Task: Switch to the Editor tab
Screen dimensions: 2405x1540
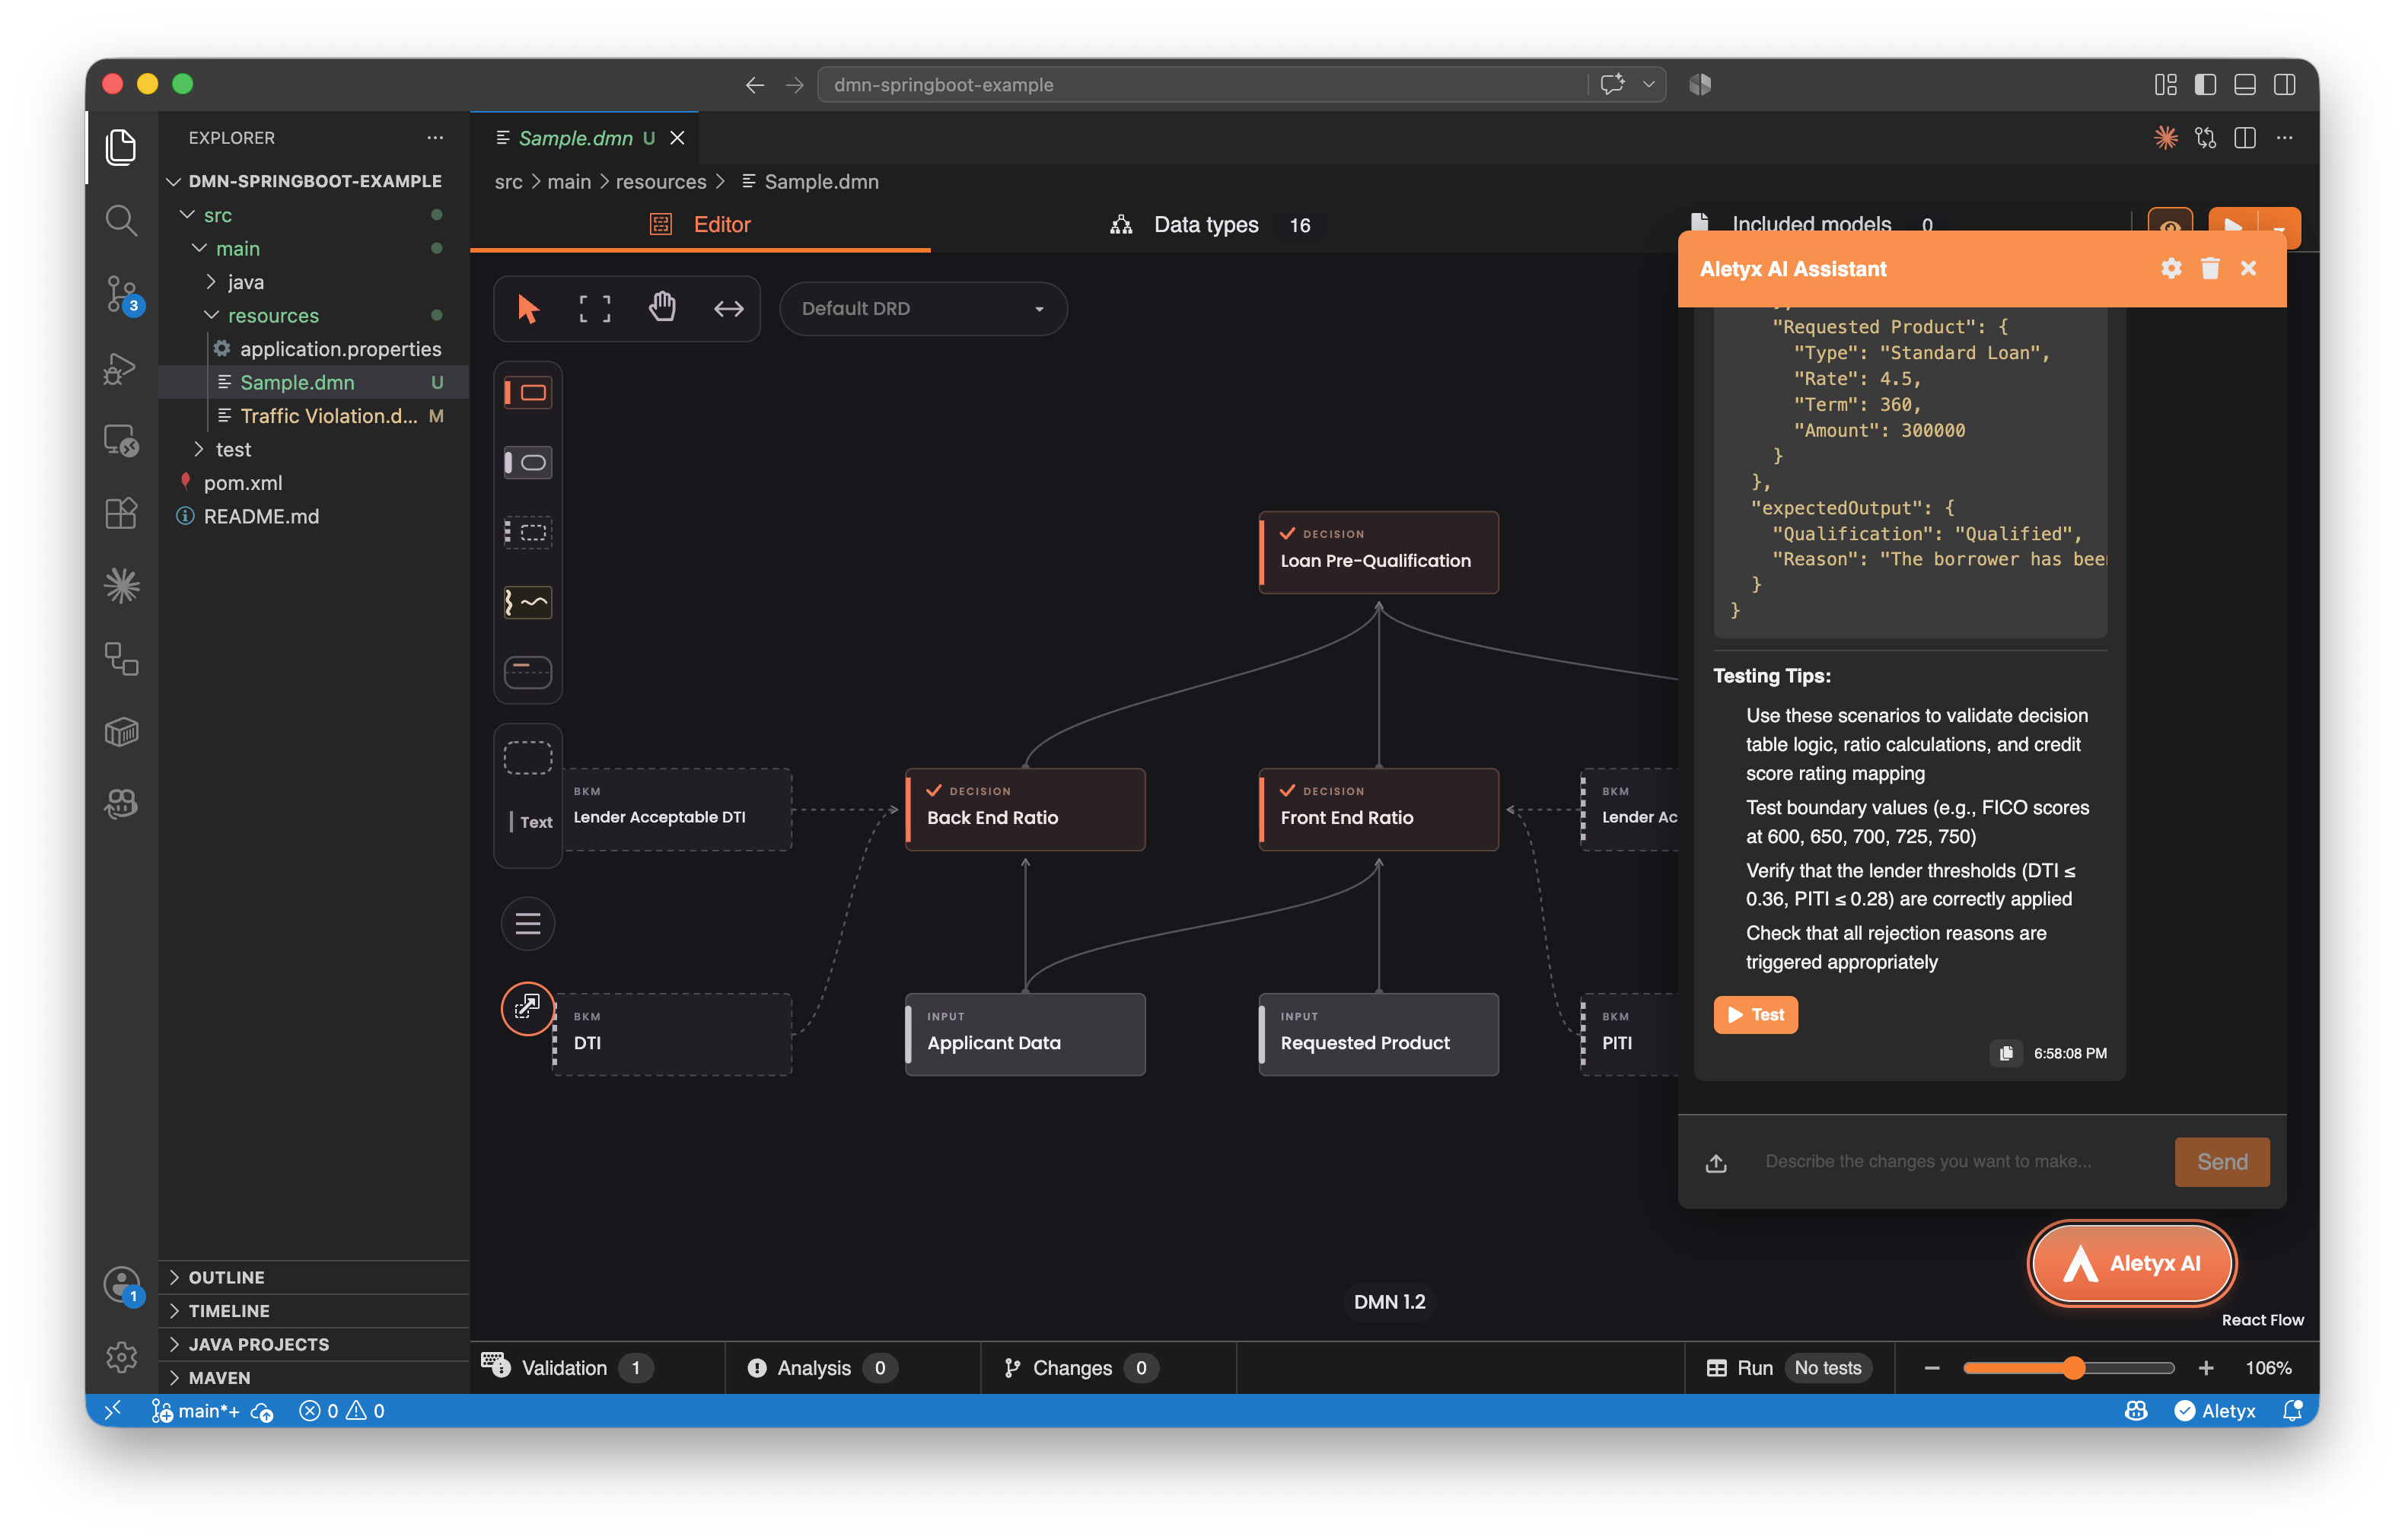Action: pyautogui.click(x=700, y=224)
